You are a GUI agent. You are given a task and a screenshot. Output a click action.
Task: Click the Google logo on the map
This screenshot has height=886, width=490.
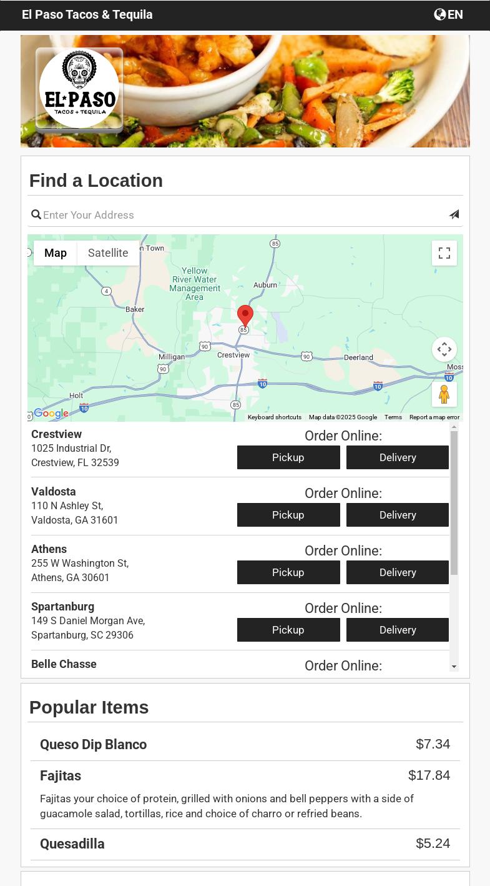pyautogui.click(x=51, y=414)
